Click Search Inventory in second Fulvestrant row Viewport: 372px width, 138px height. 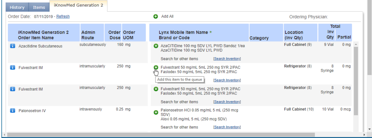coord(227,102)
